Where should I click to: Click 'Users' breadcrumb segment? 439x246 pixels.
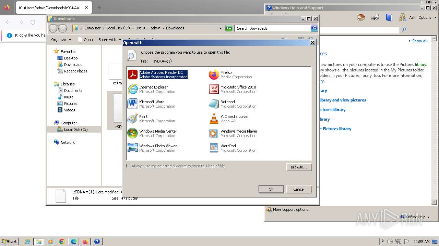(140, 28)
